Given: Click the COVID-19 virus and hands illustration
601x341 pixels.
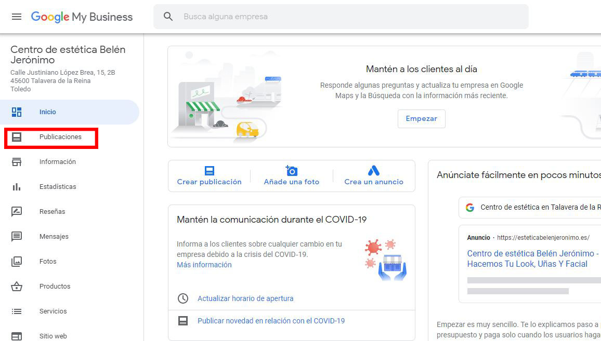Looking at the screenshot, I should tap(386, 260).
